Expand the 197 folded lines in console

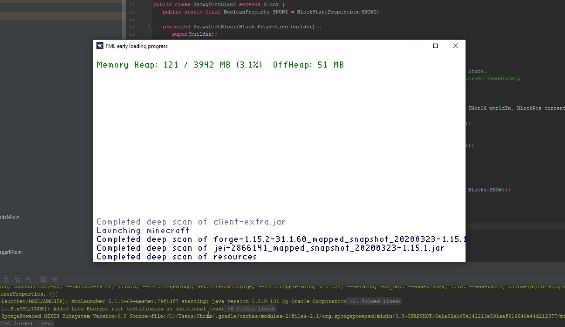pos(27,324)
